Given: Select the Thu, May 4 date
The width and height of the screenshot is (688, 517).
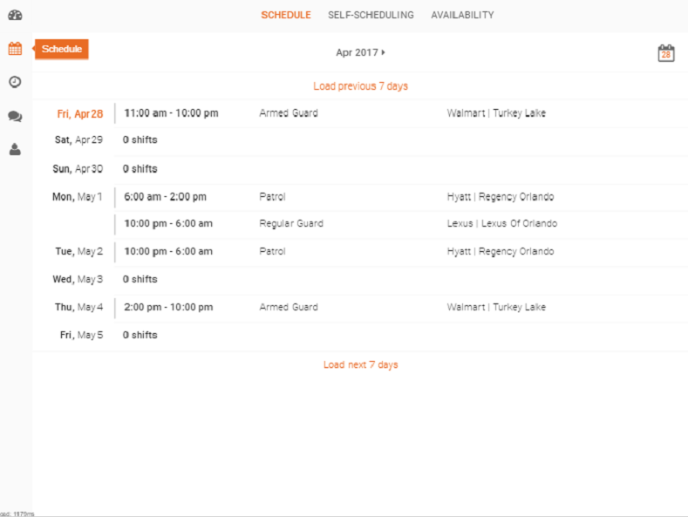Looking at the screenshot, I should [79, 307].
